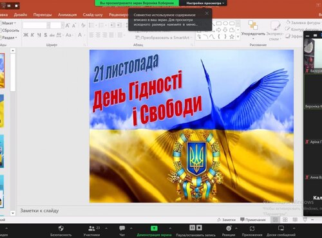The height and width of the screenshot is (238, 322).
Task: Toggle Заметки in status bar
Action: tap(227, 220)
